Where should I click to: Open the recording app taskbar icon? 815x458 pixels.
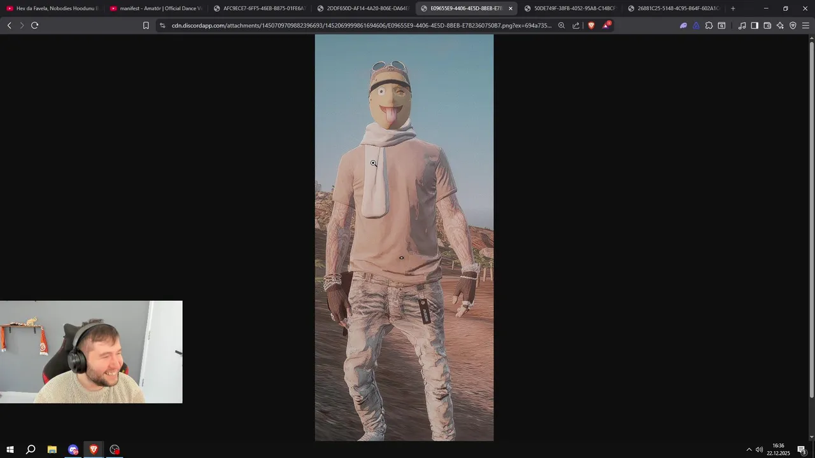[115, 450]
